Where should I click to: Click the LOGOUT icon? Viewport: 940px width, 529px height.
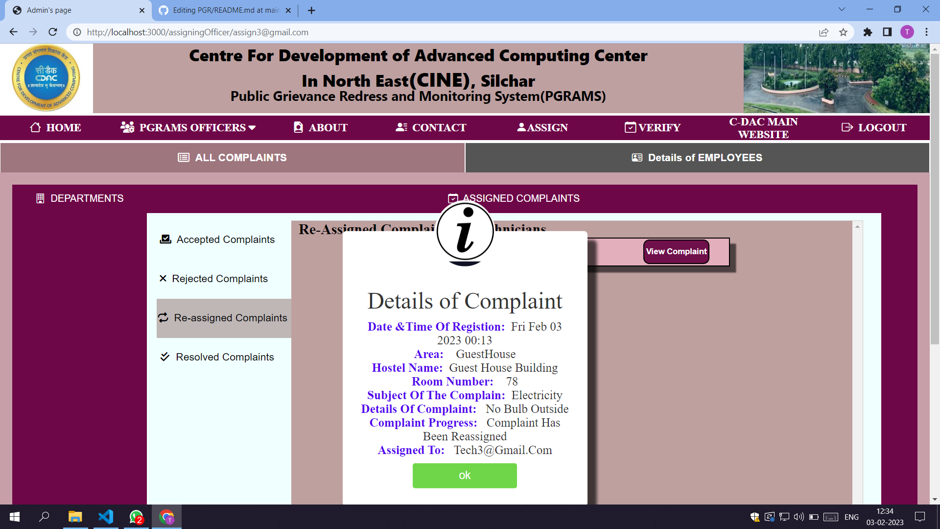(x=847, y=127)
